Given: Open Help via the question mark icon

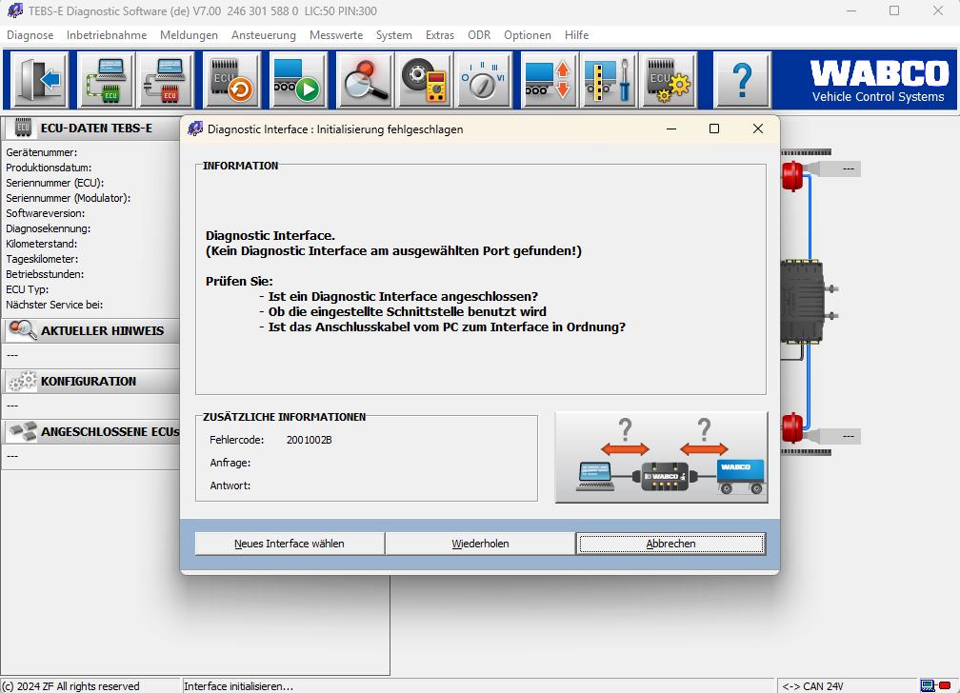Looking at the screenshot, I should [742, 81].
